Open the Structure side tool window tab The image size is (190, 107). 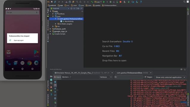(48, 25)
